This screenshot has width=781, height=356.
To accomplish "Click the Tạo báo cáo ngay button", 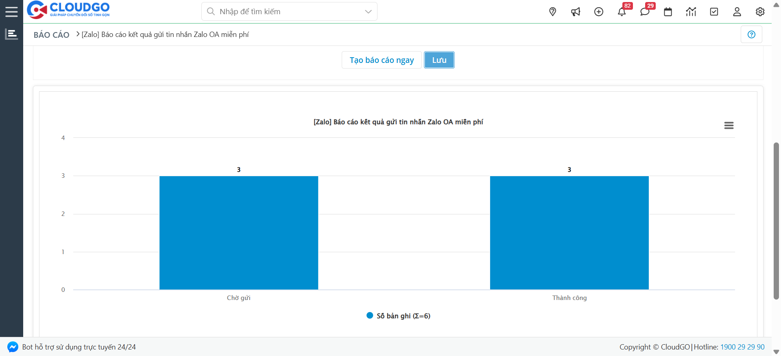I will tap(382, 60).
